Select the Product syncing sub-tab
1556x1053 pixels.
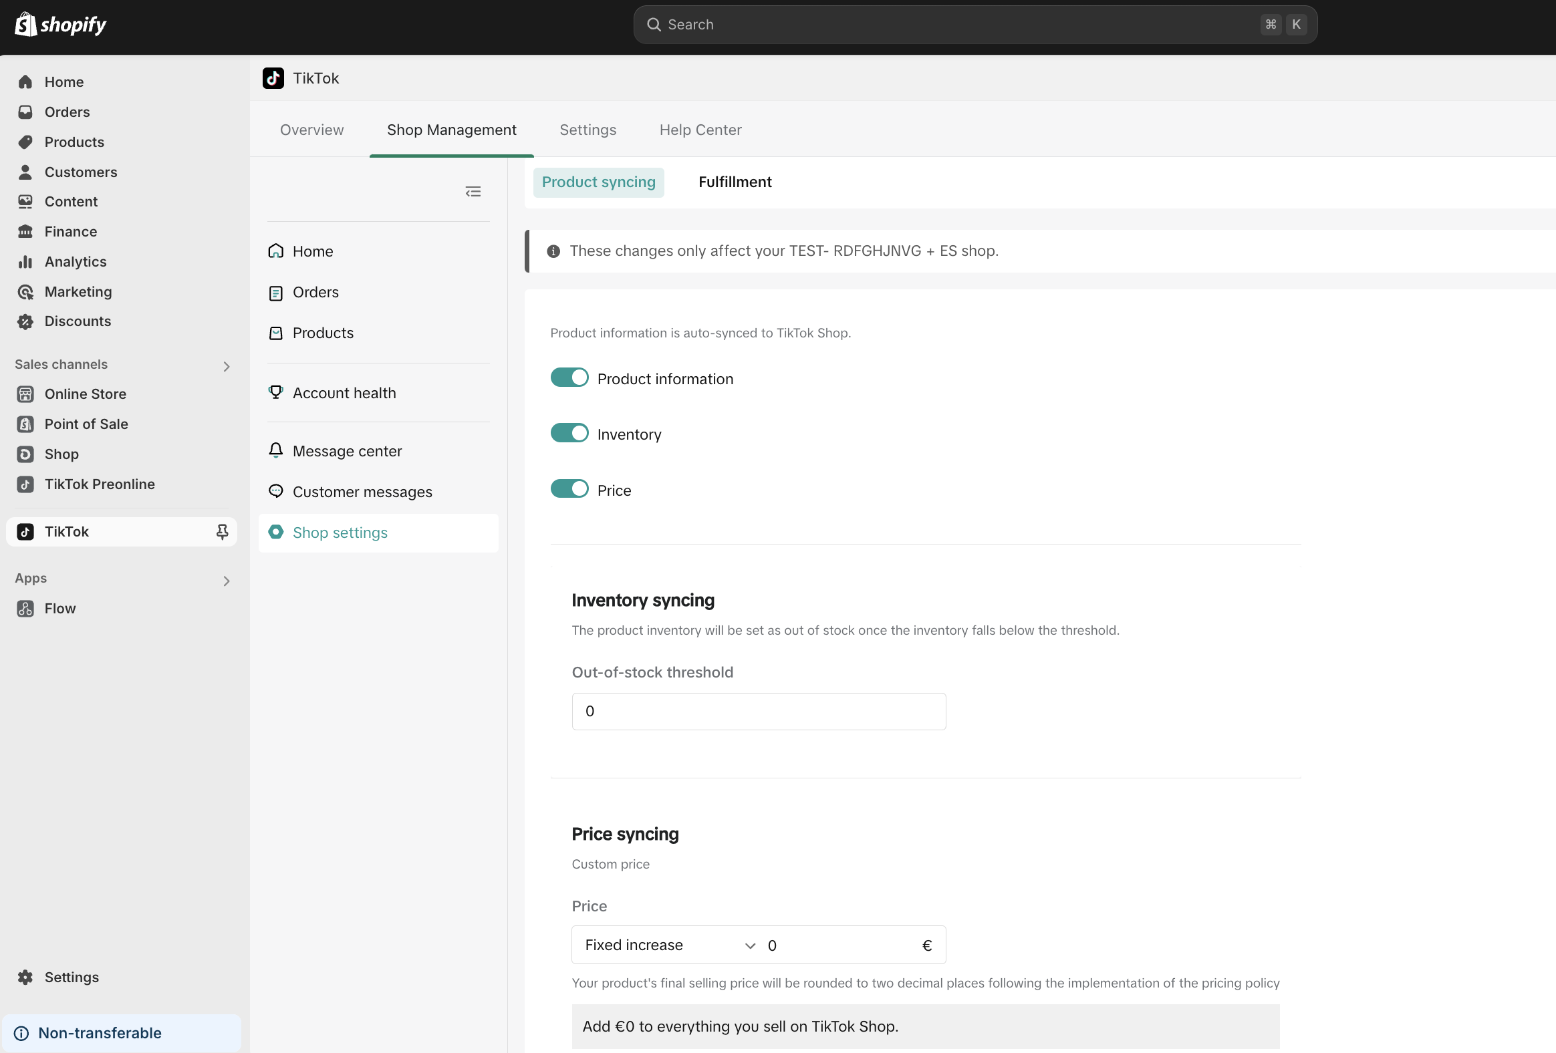pyautogui.click(x=599, y=182)
